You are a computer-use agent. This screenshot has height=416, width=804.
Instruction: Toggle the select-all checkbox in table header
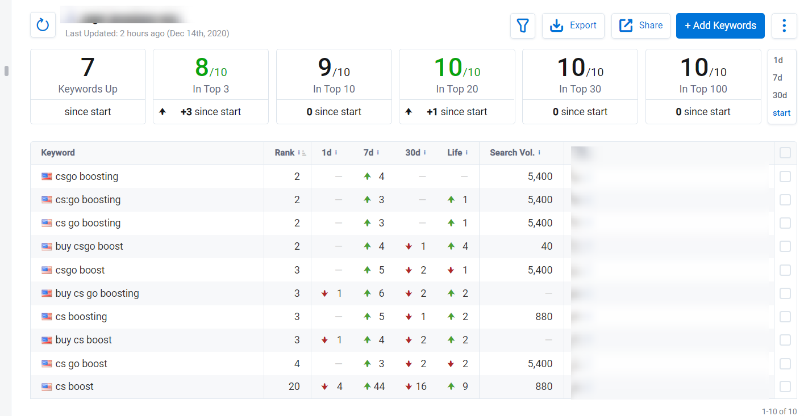(785, 153)
